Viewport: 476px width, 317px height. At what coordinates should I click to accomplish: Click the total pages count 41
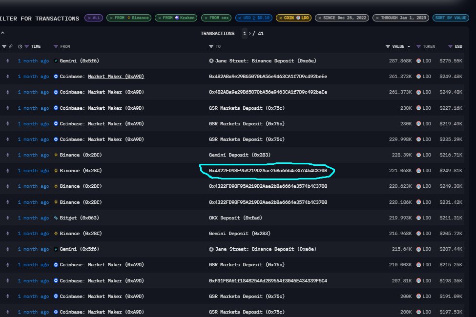pyautogui.click(x=261, y=33)
